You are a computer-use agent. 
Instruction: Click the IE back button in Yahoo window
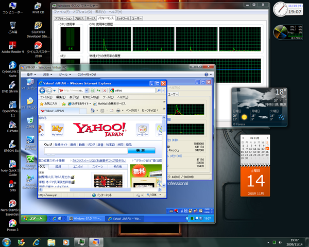coord(43,90)
